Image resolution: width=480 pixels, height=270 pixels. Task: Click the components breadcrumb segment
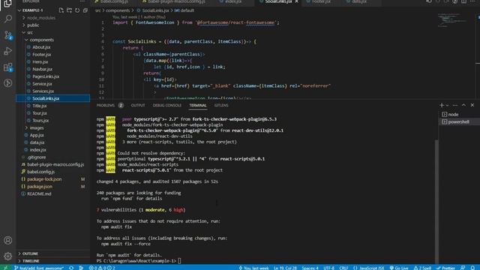pyautogui.click(x=118, y=10)
